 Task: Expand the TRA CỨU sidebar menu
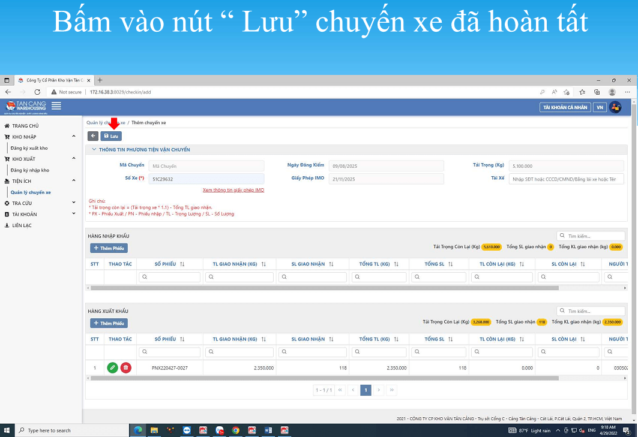click(x=74, y=203)
